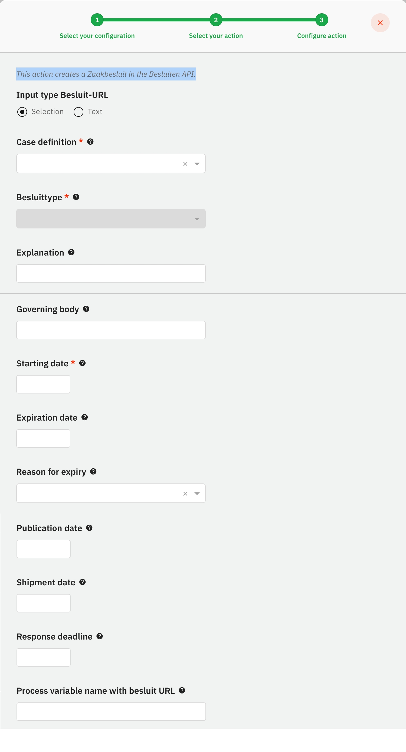Click the Response deadline help icon

tap(100, 636)
